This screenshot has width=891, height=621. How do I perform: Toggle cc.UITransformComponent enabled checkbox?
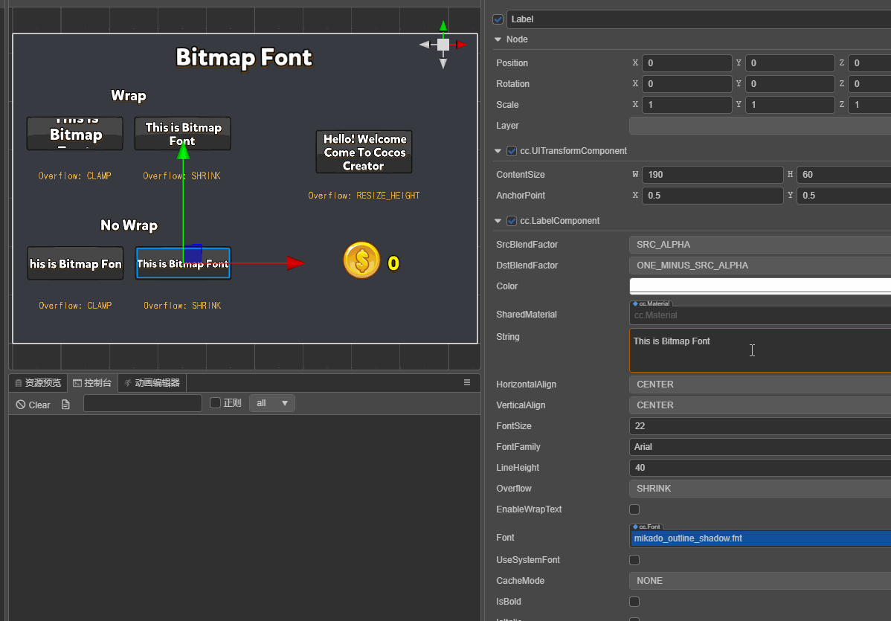pyautogui.click(x=512, y=151)
